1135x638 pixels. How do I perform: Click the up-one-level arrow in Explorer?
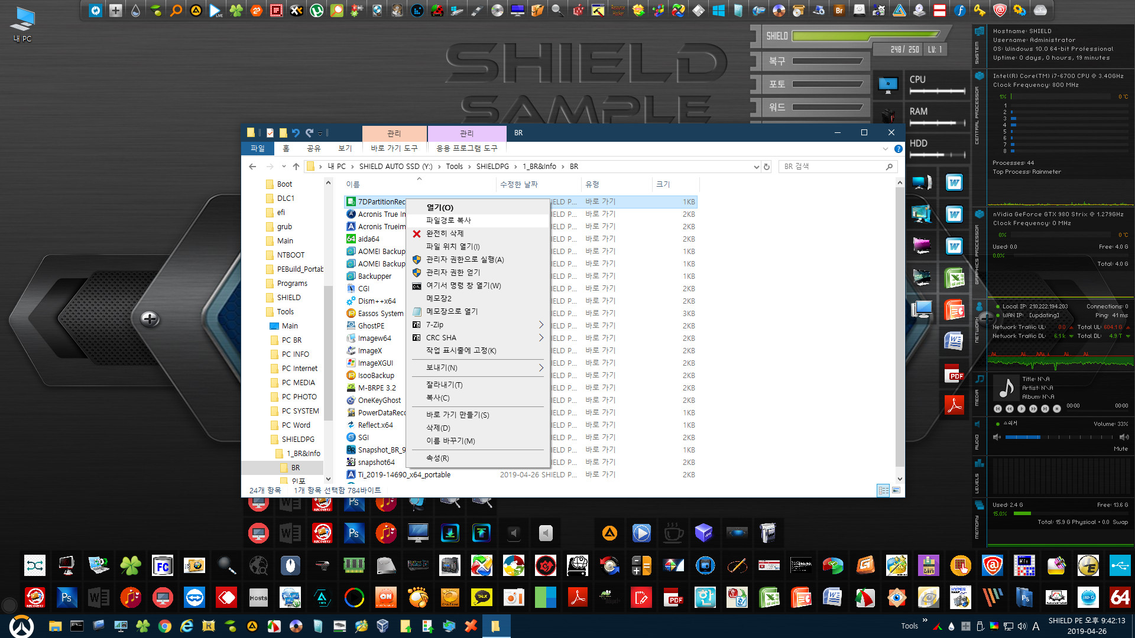click(x=296, y=167)
